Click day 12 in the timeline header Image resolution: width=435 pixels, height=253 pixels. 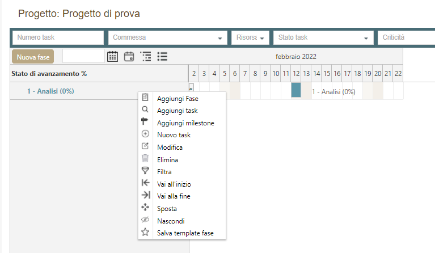pos(296,74)
